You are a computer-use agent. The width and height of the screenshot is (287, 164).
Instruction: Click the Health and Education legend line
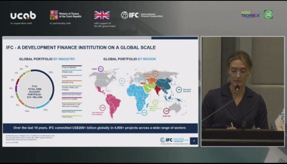coord(72,98)
